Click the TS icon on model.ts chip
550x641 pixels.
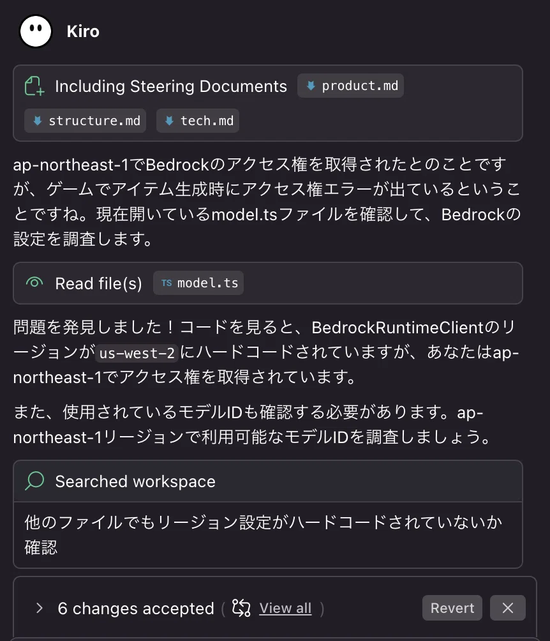point(167,283)
